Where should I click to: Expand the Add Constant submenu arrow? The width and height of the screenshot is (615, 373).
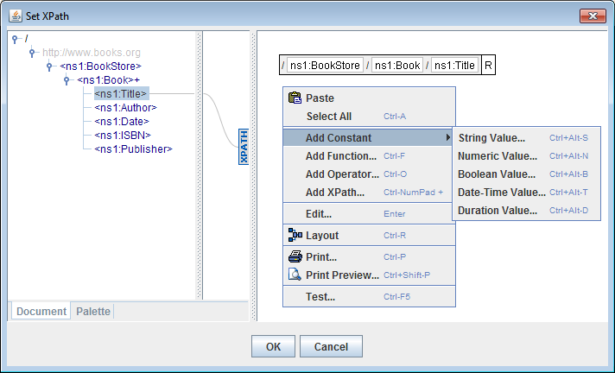coord(447,138)
